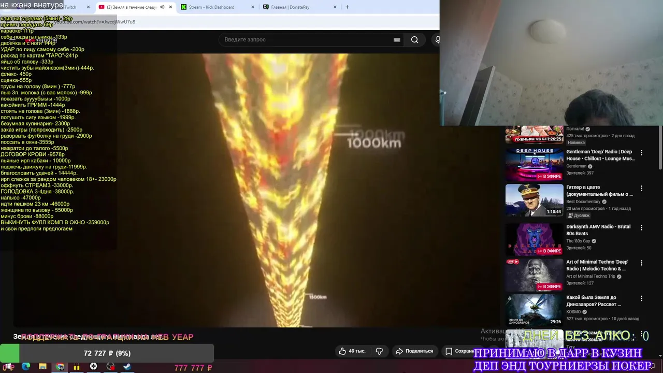
Task: Open title Какой была Земля до Динозавров
Action: pyautogui.click(x=594, y=301)
